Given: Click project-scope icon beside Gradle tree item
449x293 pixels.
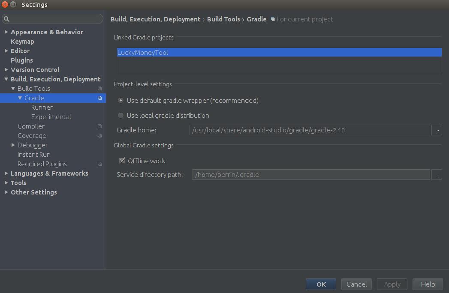Looking at the screenshot, I should point(99,98).
